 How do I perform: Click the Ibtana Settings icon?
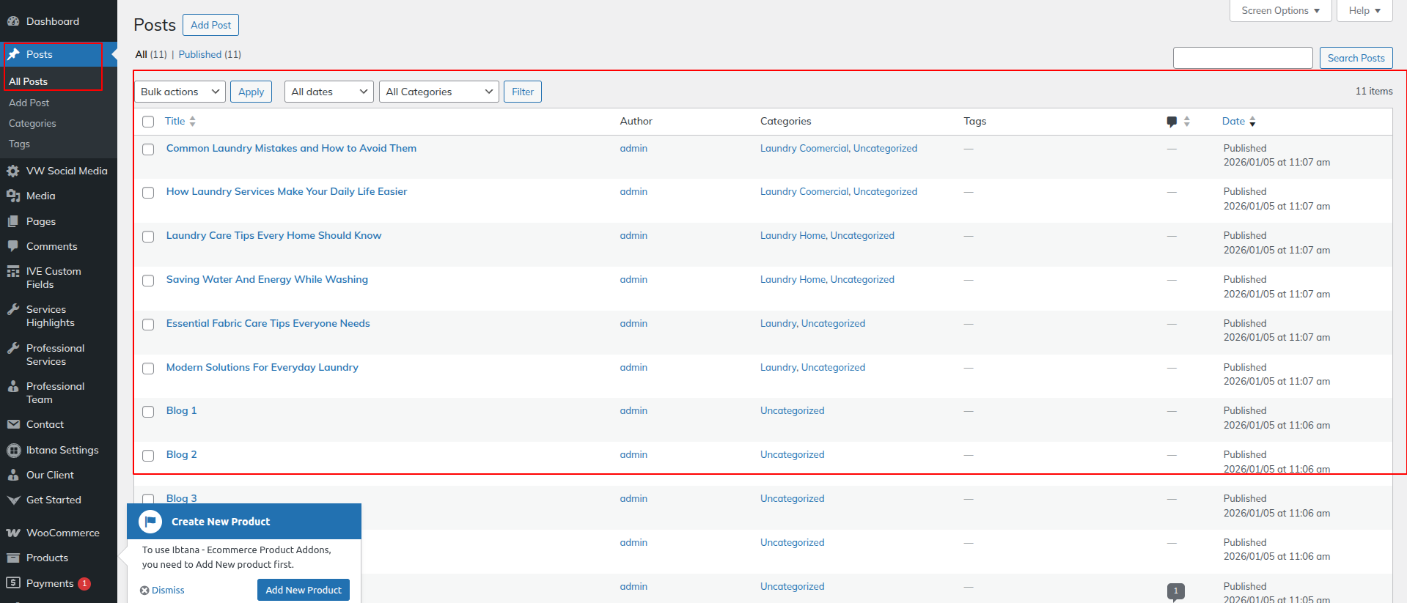[x=13, y=450]
